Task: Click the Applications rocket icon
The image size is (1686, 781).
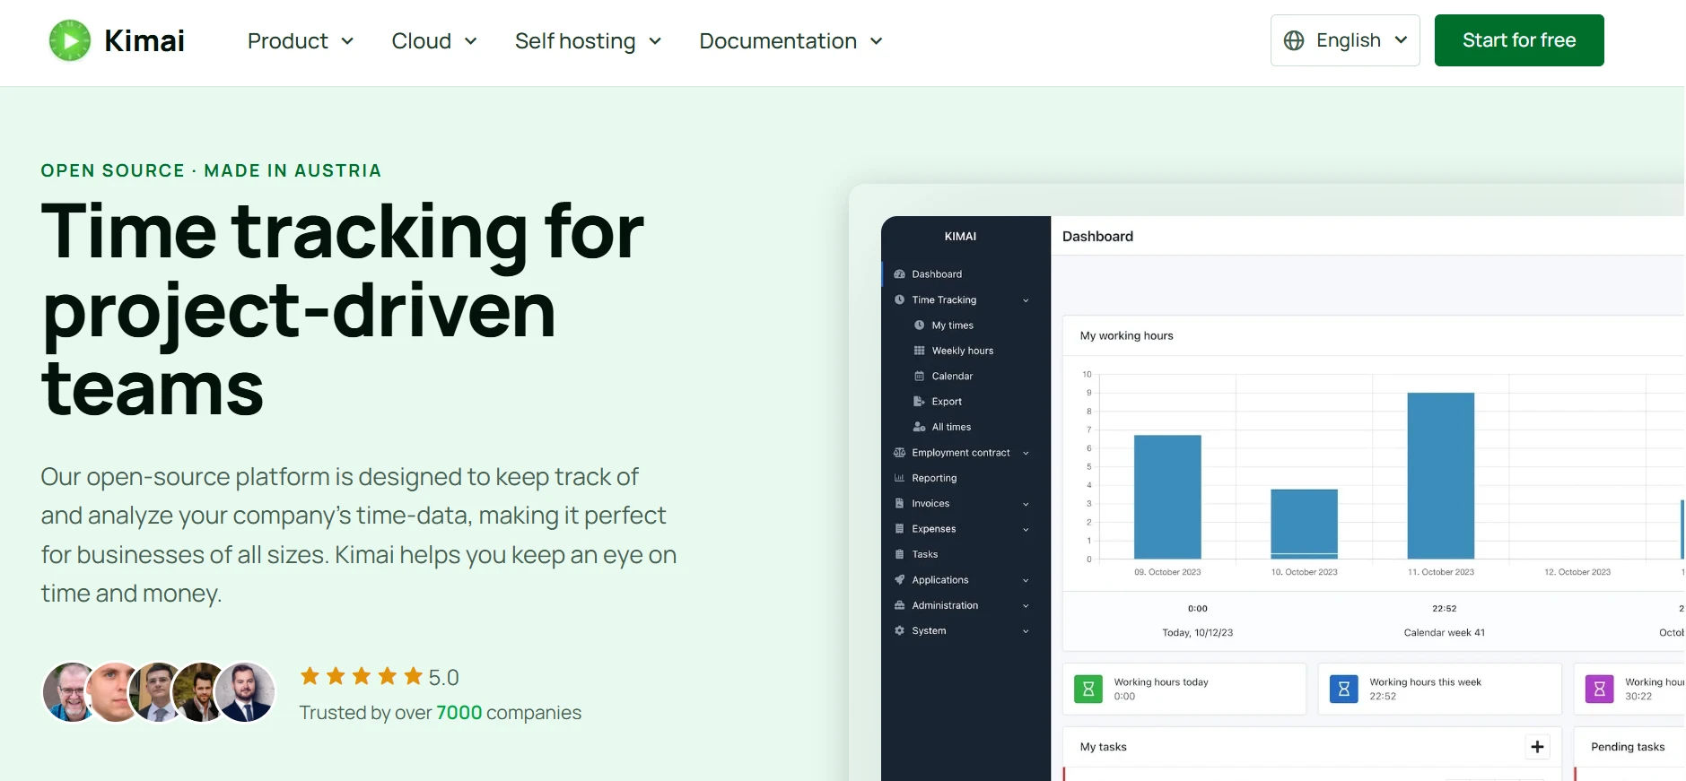Action: tap(899, 580)
